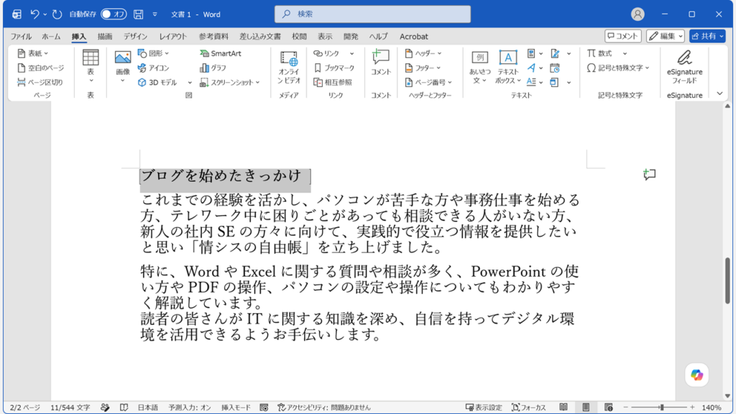
Task: Click the 11/544 文字 word count
Action: [70, 408]
